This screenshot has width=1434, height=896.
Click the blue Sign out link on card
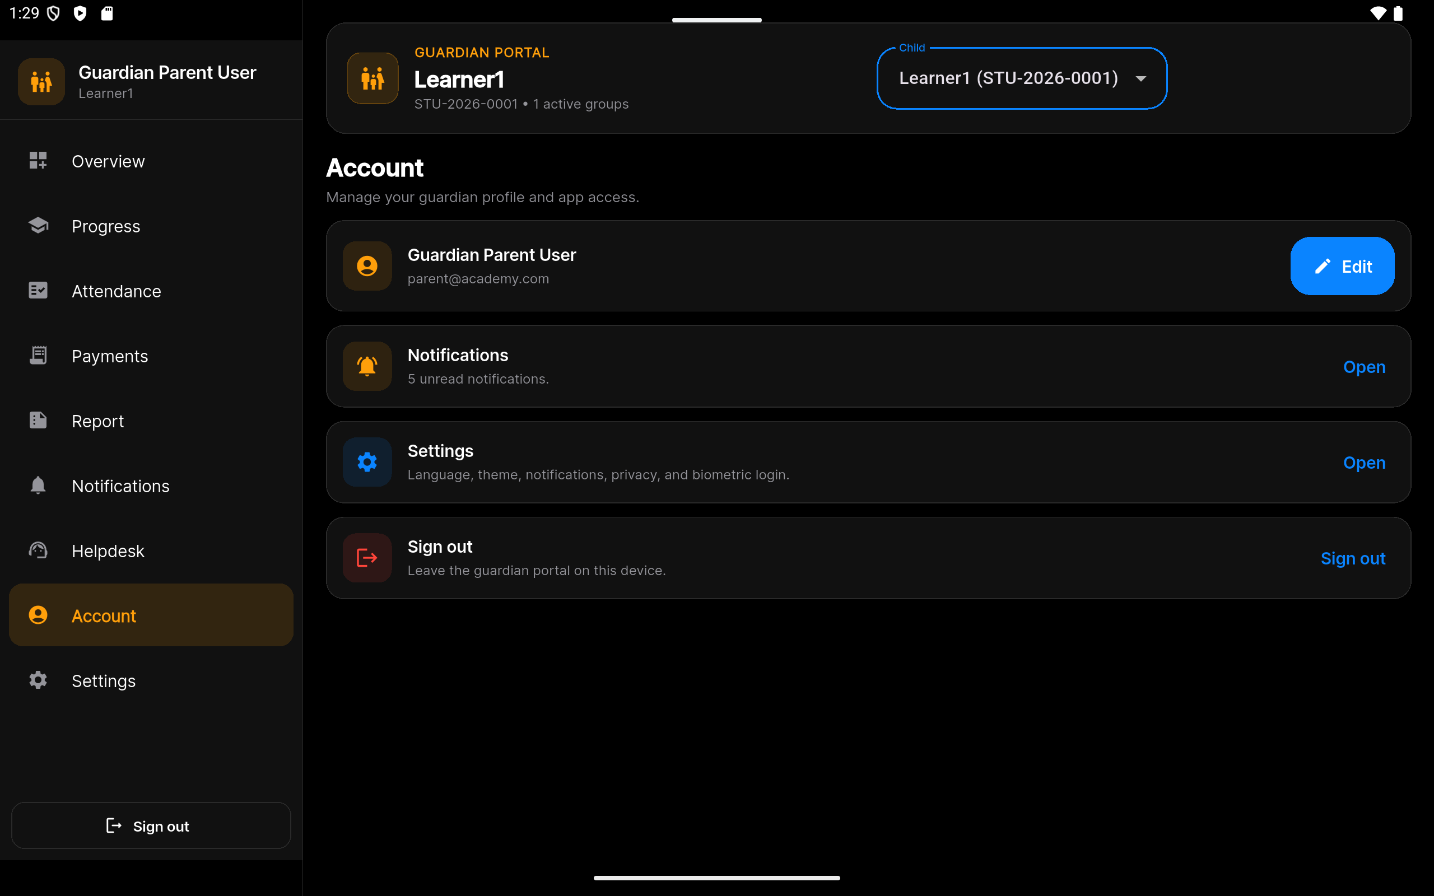pyautogui.click(x=1353, y=558)
